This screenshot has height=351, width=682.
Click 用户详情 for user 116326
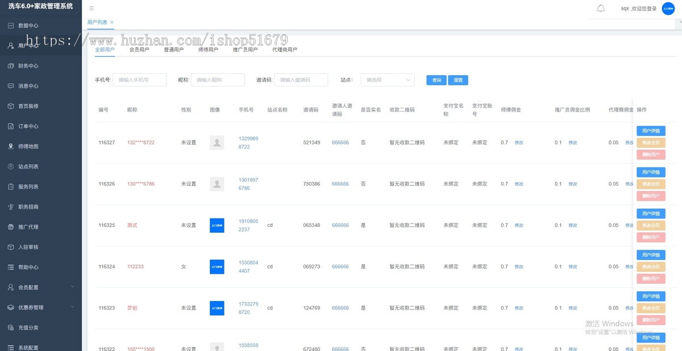coord(651,172)
